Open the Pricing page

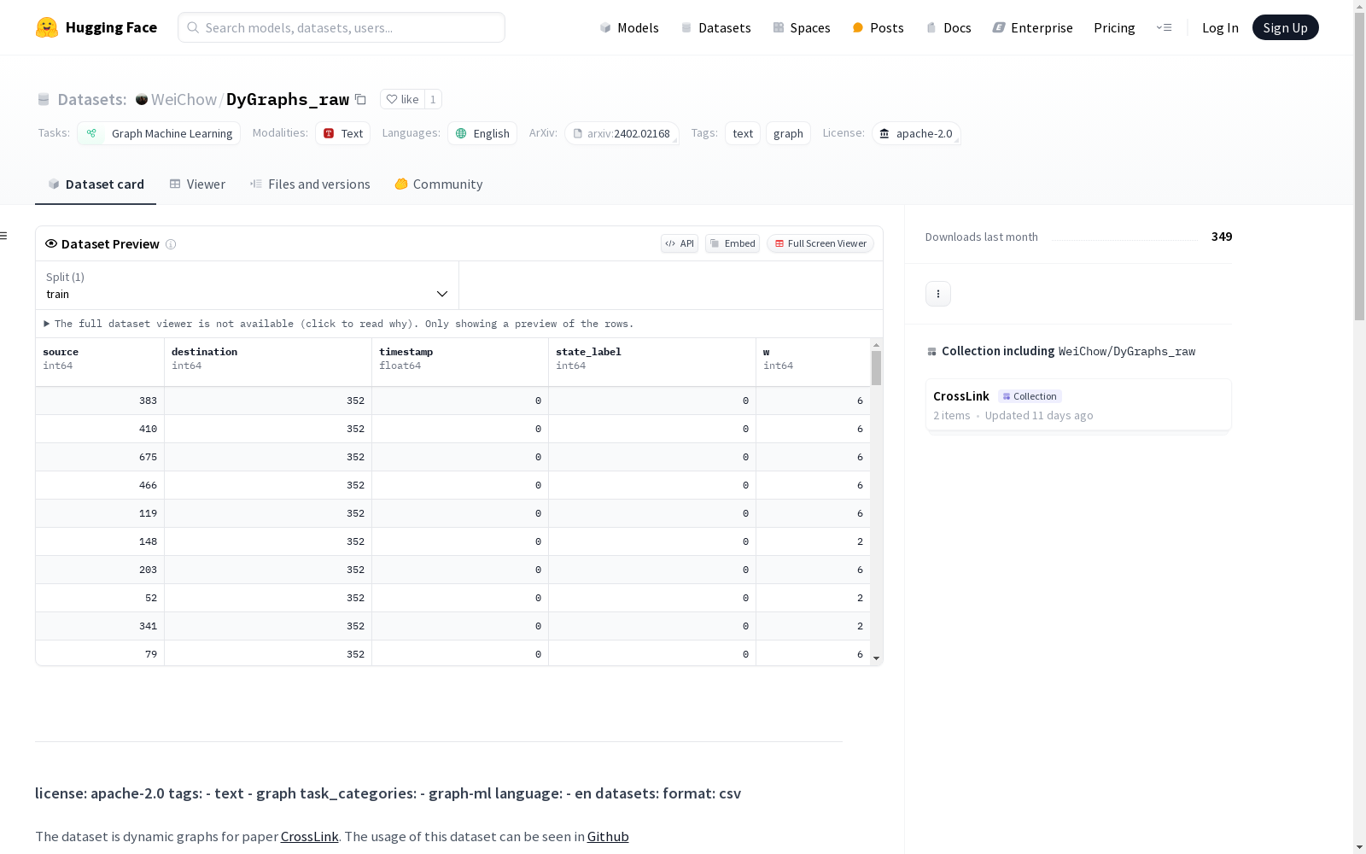tap(1114, 27)
